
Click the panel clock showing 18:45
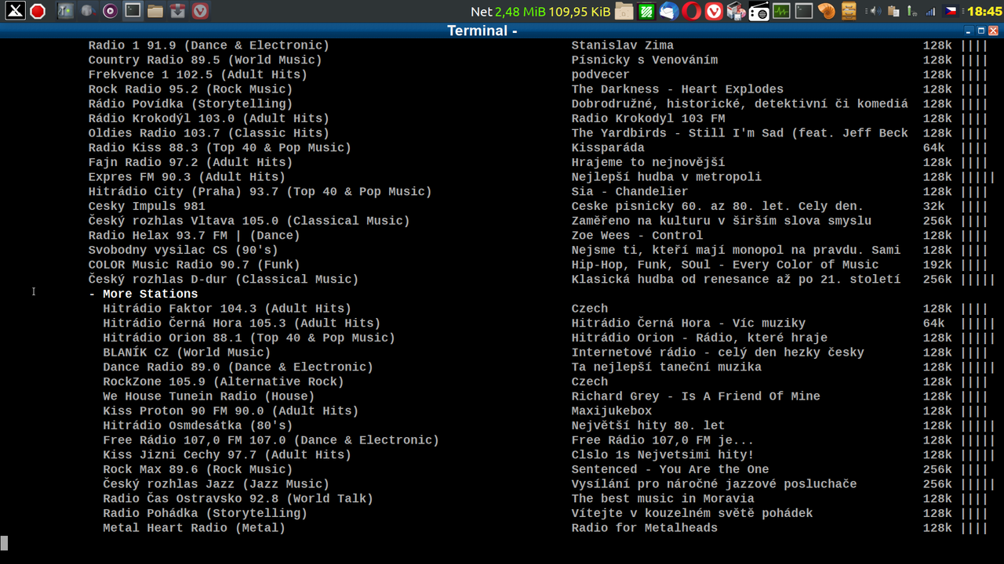(984, 11)
